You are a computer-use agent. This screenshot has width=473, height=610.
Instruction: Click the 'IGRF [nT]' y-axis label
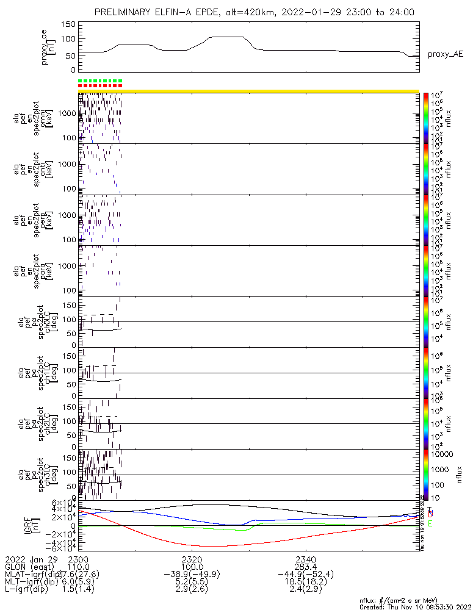[32, 526]
